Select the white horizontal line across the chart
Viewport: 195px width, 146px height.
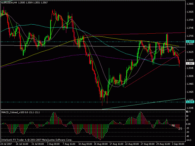(x=93, y=46)
